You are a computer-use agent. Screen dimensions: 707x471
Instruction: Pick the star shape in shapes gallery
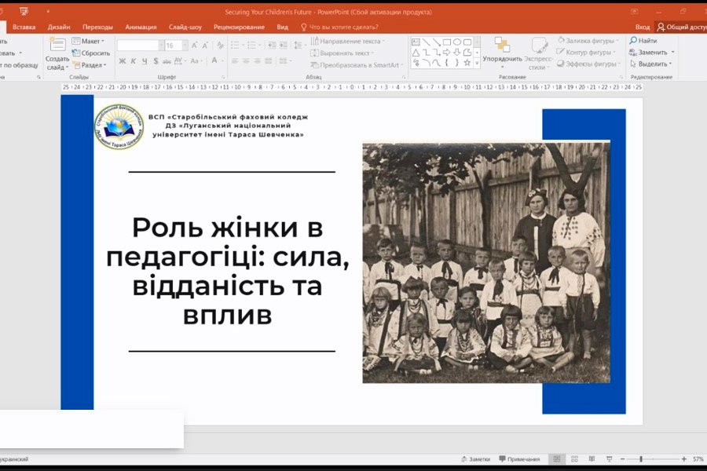(467, 63)
